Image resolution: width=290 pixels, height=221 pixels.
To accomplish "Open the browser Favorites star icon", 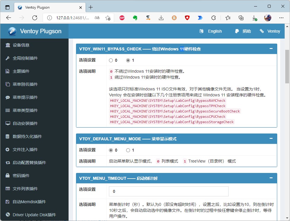I will [x=228, y=18].
